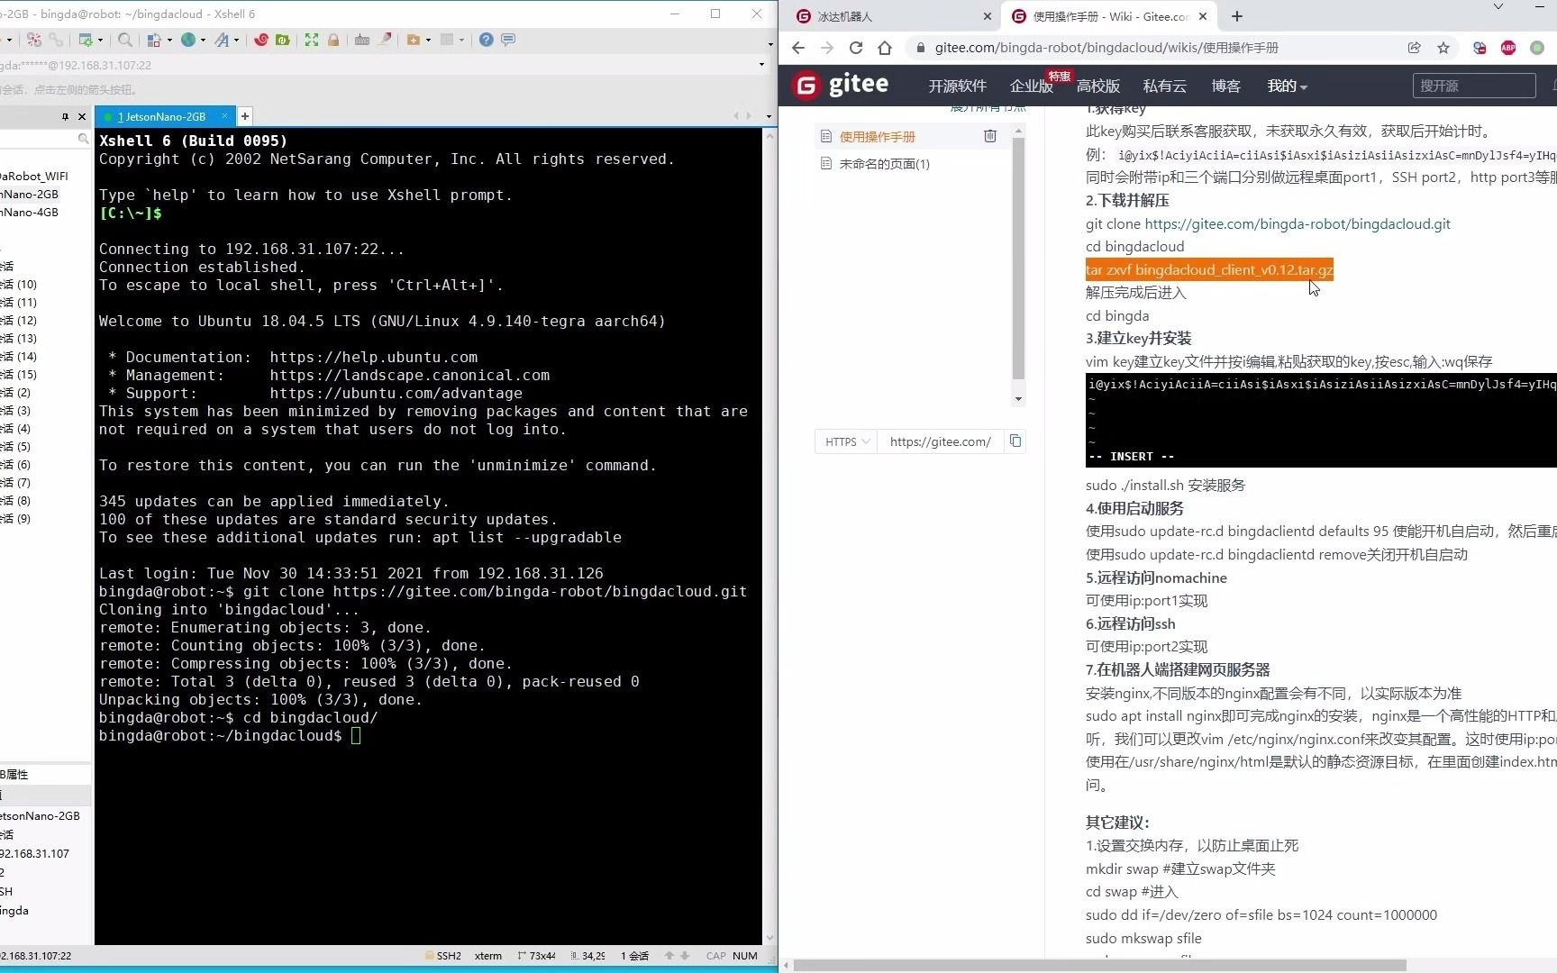Open dropdown next to globe icon
Screen dimensions: 1557x973
[x=203, y=40]
